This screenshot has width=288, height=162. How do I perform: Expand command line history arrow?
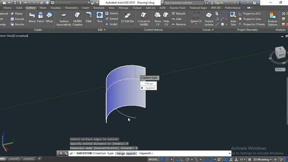(x=229, y=153)
